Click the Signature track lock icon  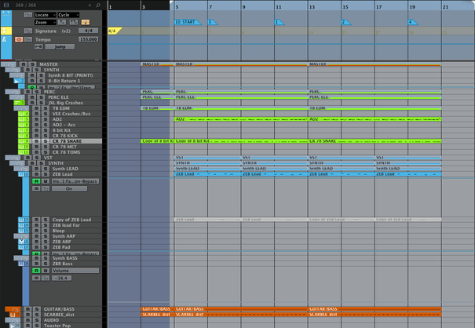coord(27,31)
